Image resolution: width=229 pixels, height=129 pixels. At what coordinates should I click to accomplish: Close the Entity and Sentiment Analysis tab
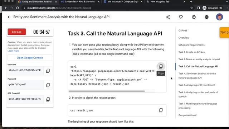(x=56, y=1)
